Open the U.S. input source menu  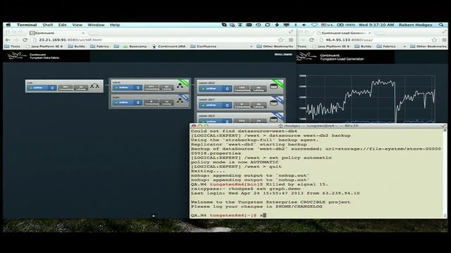(327, 25)
